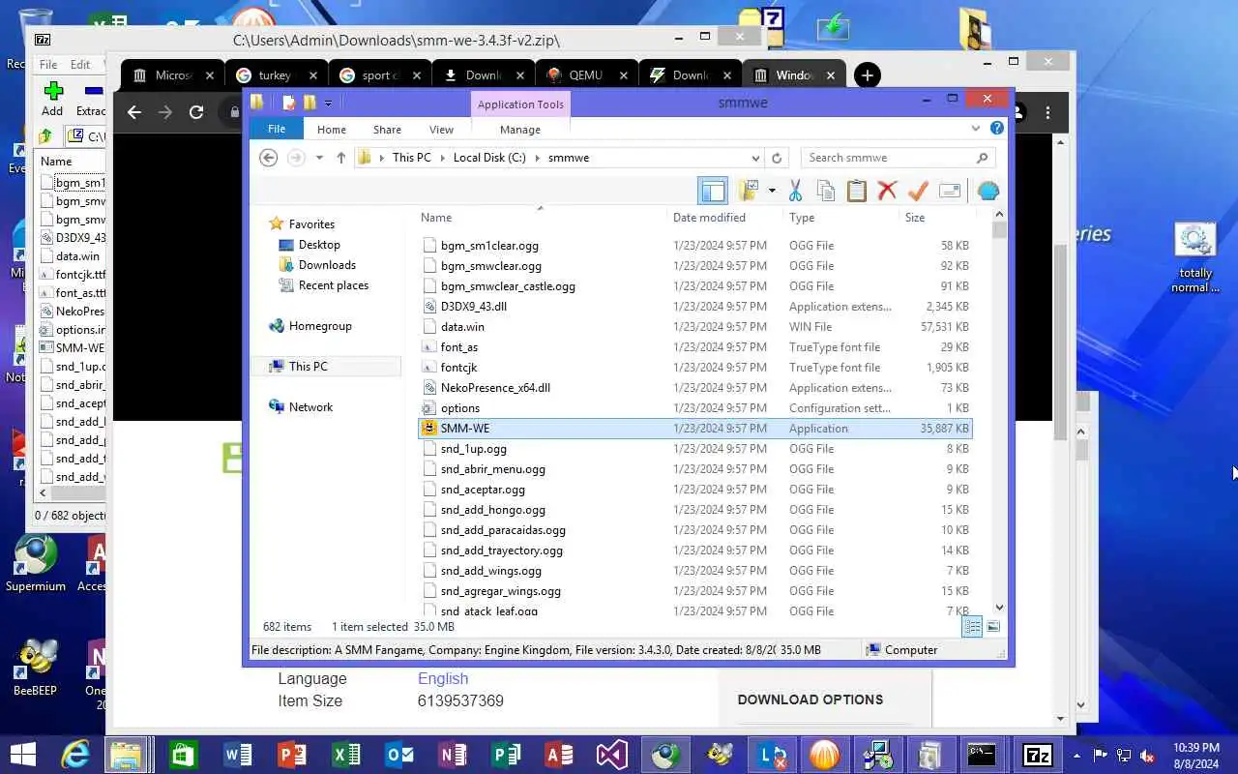Image resolution: width=1238 pixels, height=774 pixels.
Task: Select Network in the navigation pane
Action: point(310,407)
